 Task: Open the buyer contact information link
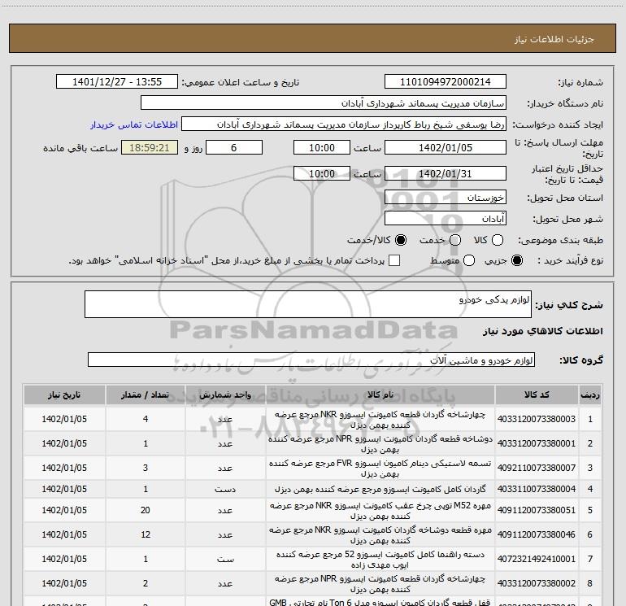(134, 124)
